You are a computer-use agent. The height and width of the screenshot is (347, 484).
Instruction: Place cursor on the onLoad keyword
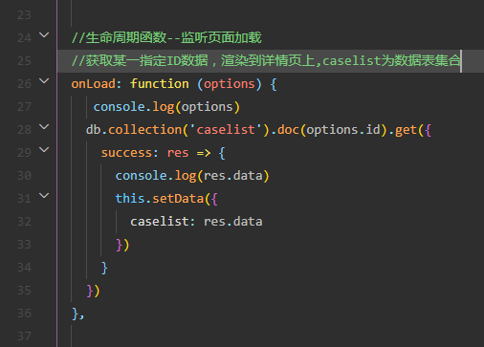[94, 84]
